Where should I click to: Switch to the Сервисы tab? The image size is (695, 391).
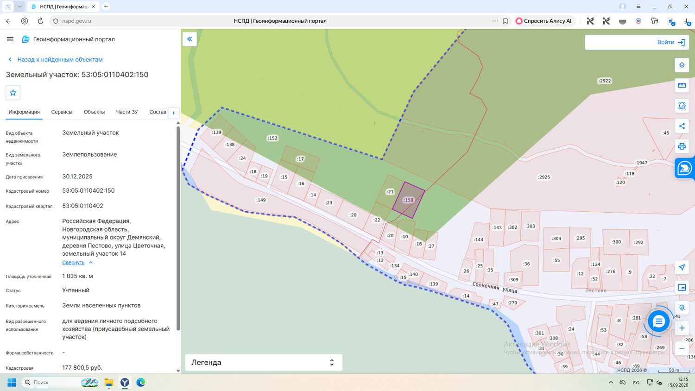(62, 112)
